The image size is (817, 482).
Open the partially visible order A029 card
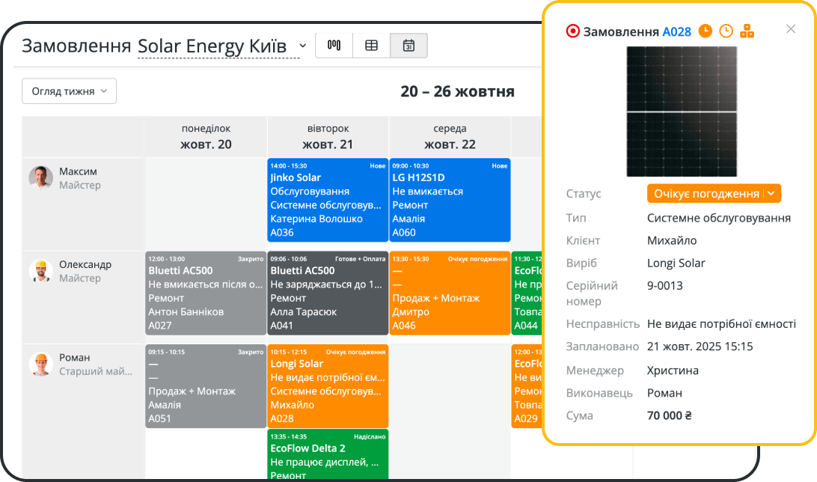pyautogui.click(x=527, y=386)
